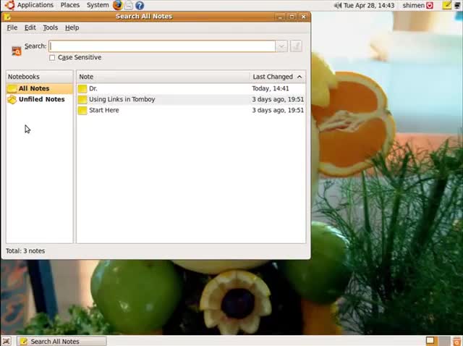This screenshot has height=346, width=463.
Task: Open the trash icon in bottom panel
Action: pyautogui.click(x=456, y=341)
